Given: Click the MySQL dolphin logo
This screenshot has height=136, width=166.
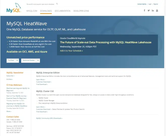Looking at the screenshot, I should [x=14, y=8].
